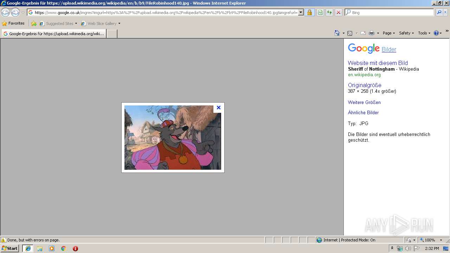Open the 'Website mit diesem Bild' link
450x253 pixels.
(x=378, y=63)
